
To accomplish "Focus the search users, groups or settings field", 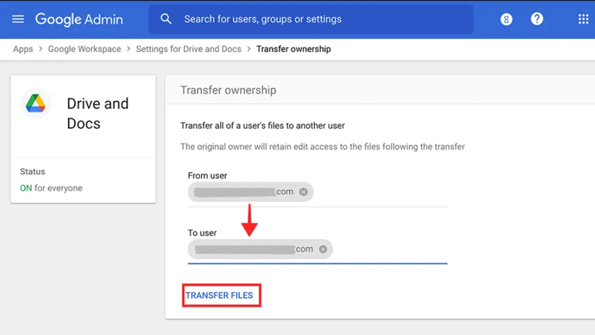I will point(310,19).
